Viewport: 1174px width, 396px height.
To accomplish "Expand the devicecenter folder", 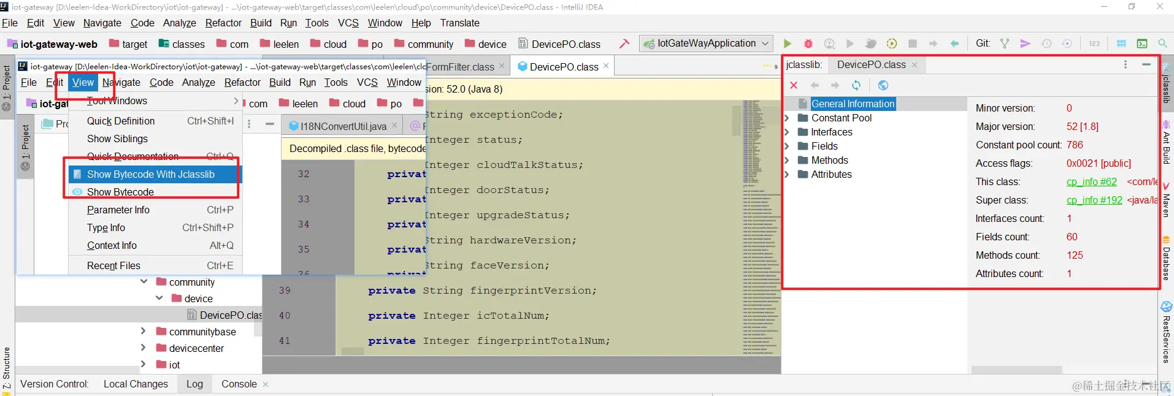I will 144,348.
